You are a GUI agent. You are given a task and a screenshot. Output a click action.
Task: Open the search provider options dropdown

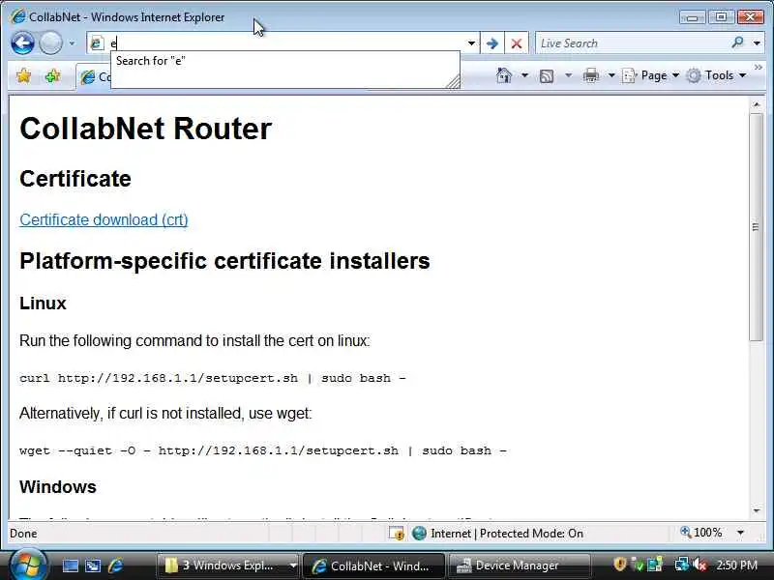tap(757, 43)
